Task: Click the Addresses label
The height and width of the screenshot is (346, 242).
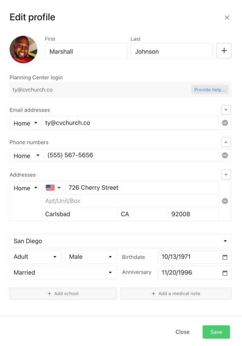Action: [23, 175]
